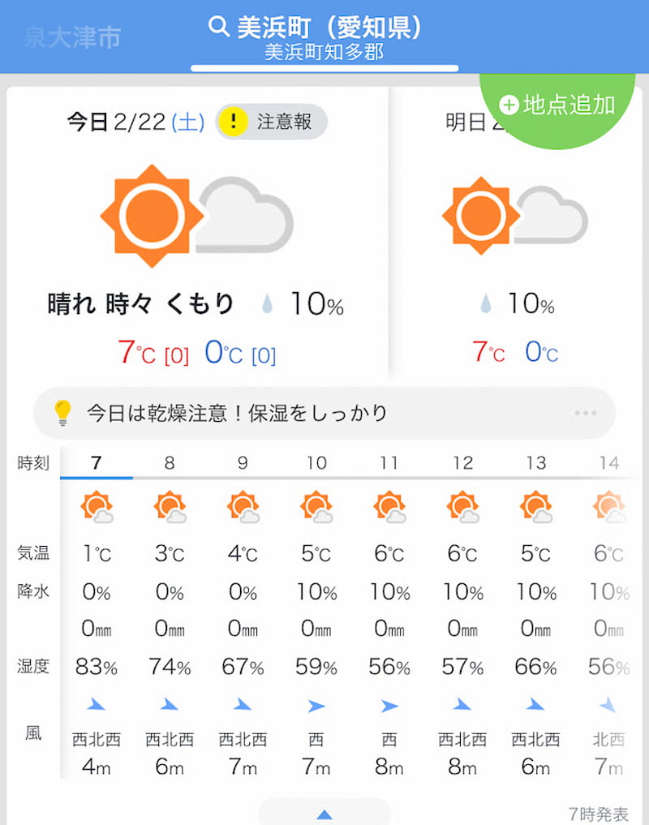Click today's large sun and cloud icon
Viewport: 649px width, 825px height.
196,217
